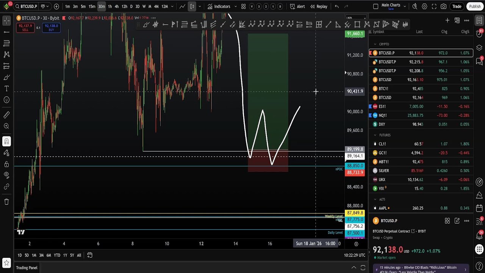485x273 pixels.
Task: Toggle lock all drawings
Action: 6,164
